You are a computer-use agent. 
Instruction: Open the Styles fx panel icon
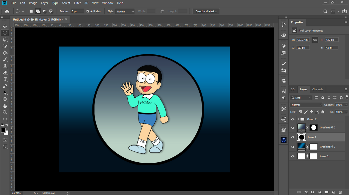pyautogui.click(x=284, y=53)
